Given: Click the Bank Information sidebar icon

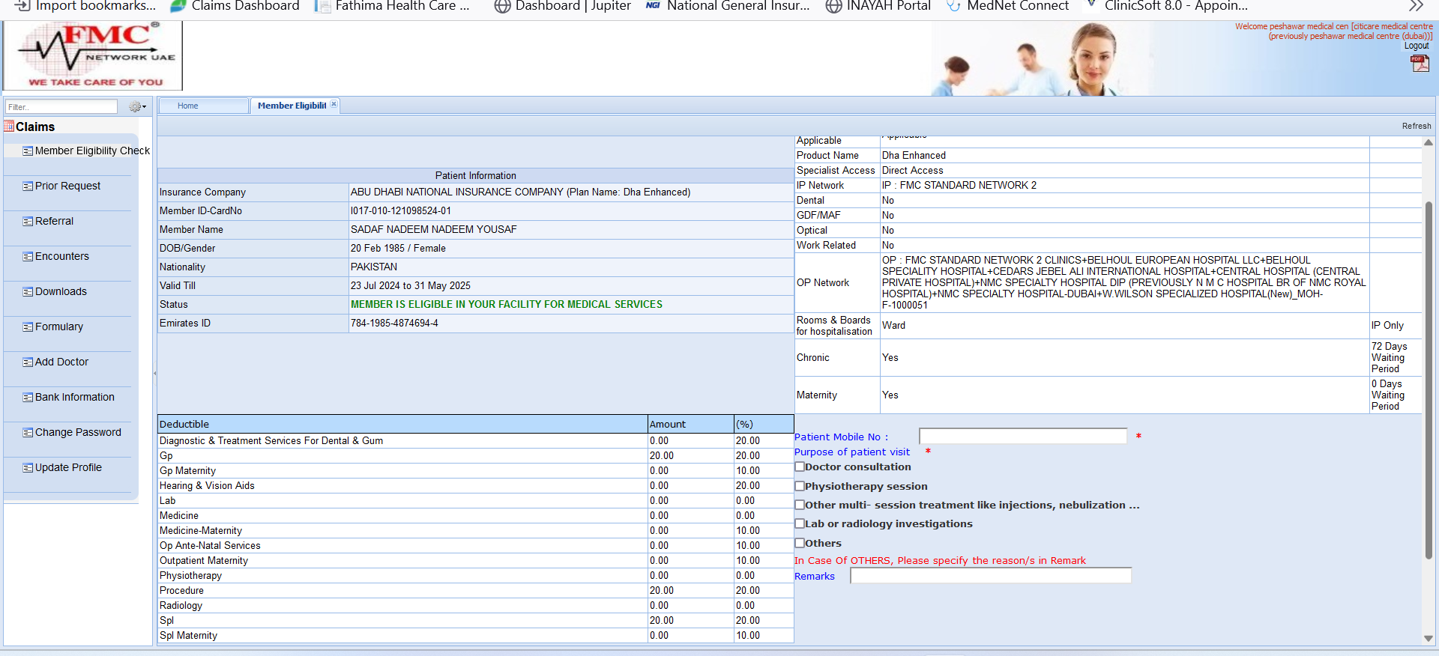Looking at the screenshot, I should coord(28,398).
